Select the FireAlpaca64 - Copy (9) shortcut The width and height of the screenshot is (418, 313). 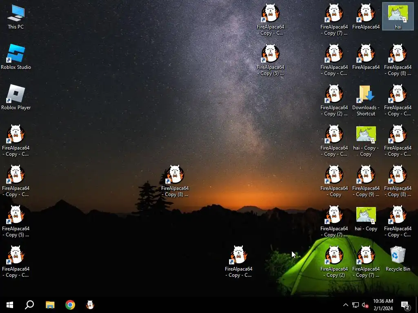pos(366,181)
